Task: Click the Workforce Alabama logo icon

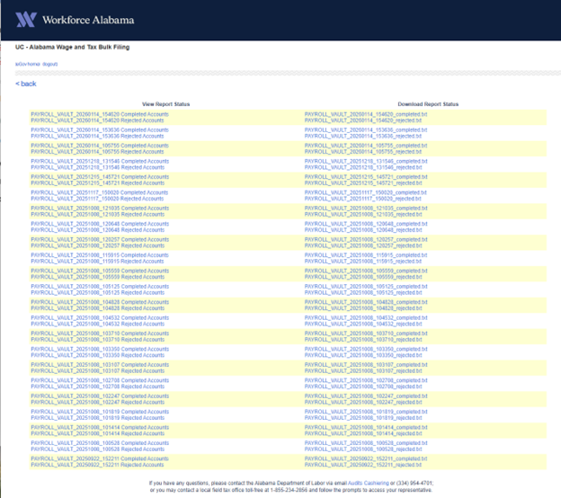Action: tap(26, 20)
